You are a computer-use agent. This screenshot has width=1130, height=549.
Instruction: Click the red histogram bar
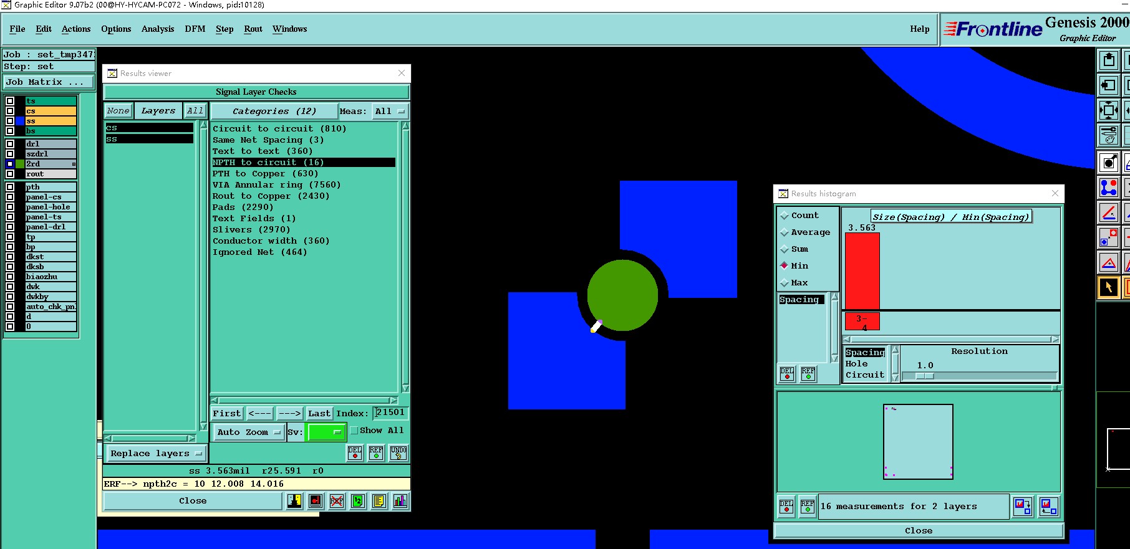coord(862,271)
